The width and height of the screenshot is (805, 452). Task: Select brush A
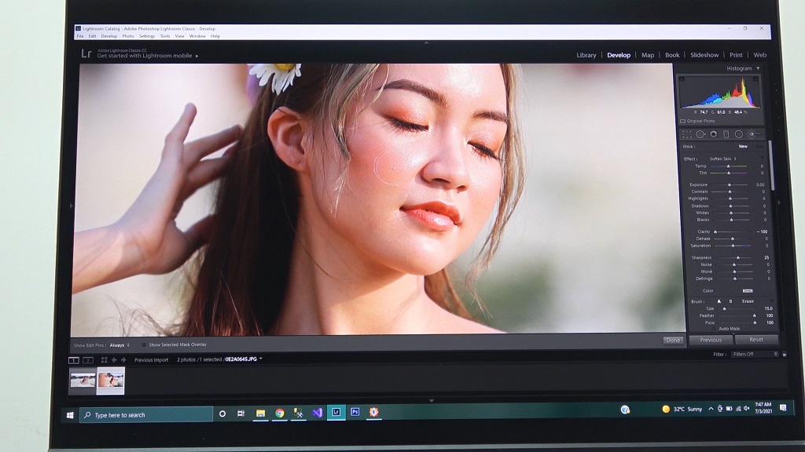click(719, 301)
